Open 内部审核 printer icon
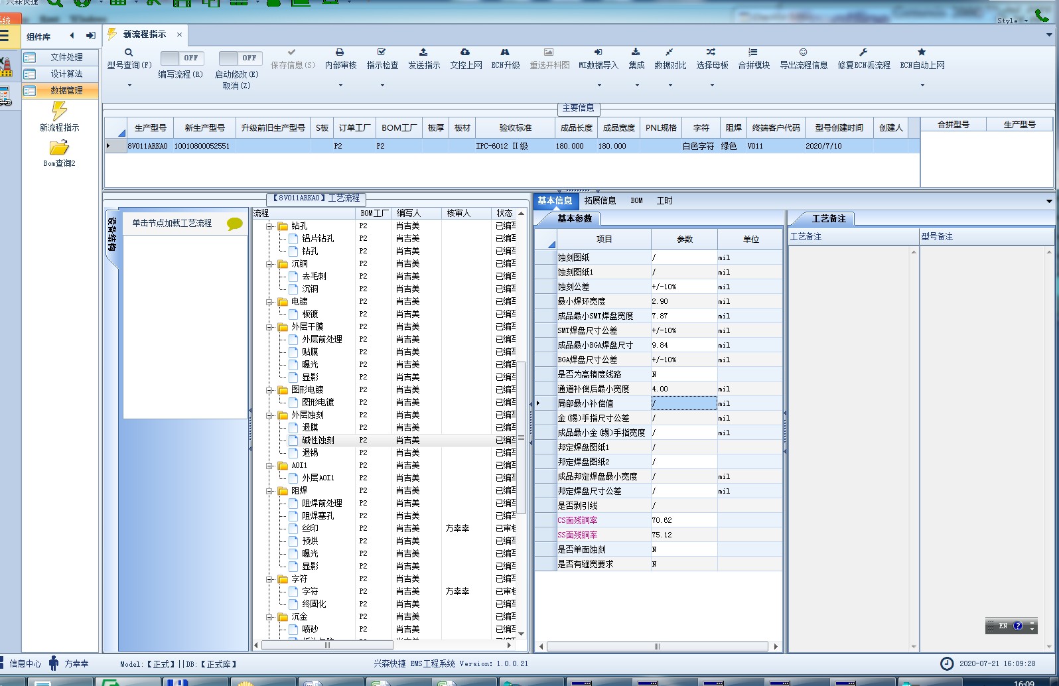Viewport: 1059px width, 686px height. 340,52
